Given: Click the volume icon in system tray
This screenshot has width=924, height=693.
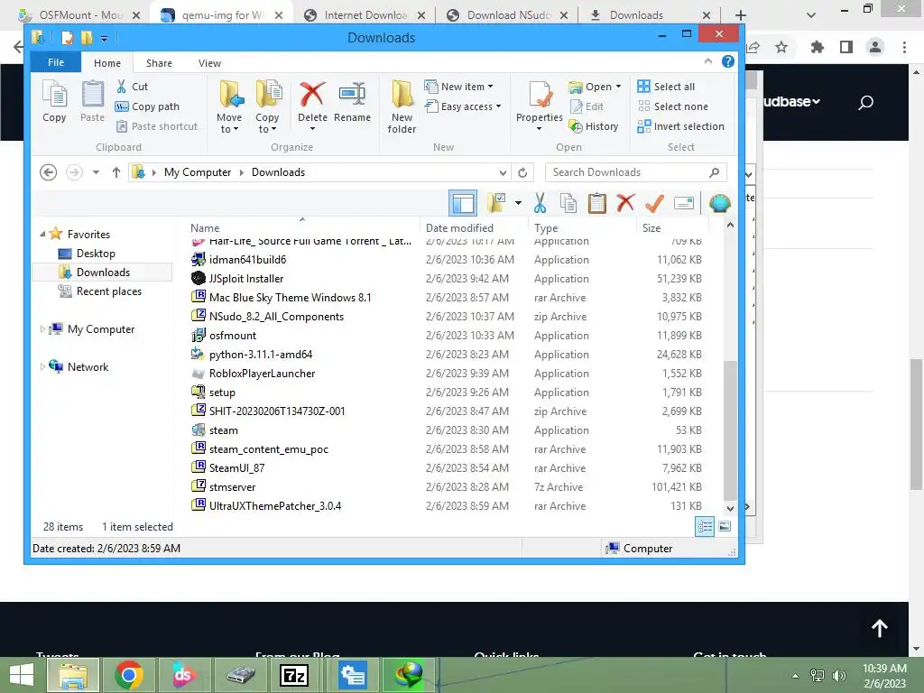Looking at the screenshot, I should (x=839, y=676).
